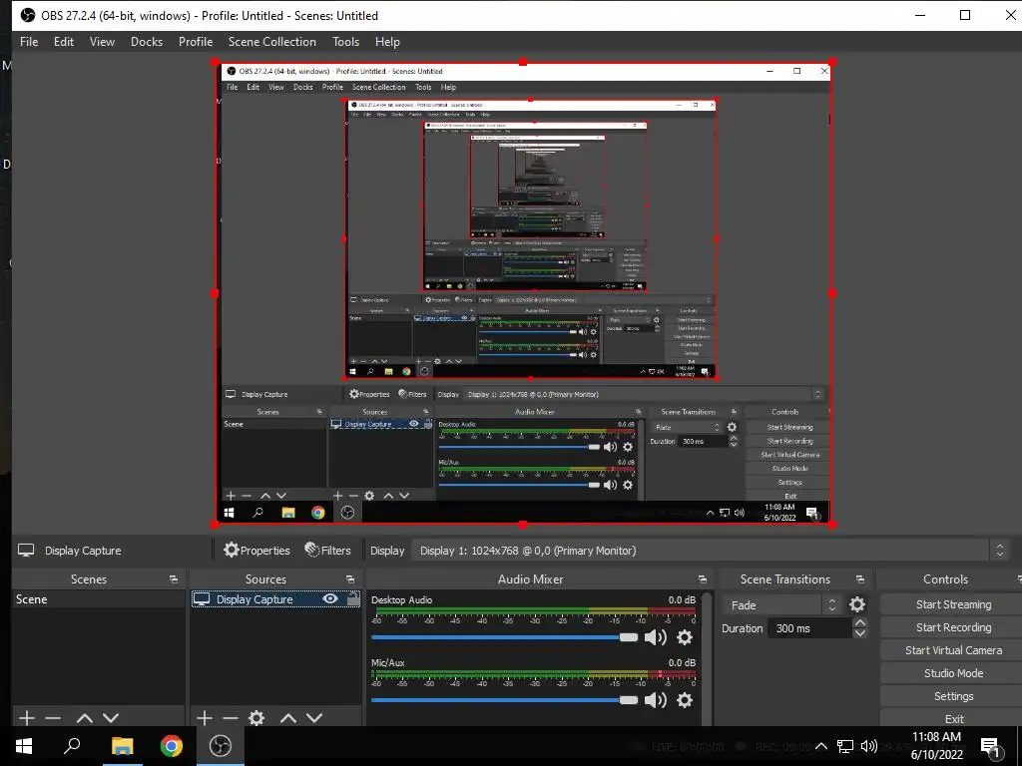Adjust the Desktop Audio volume slider
The image size is (1022, 766).
coord(504,637)
